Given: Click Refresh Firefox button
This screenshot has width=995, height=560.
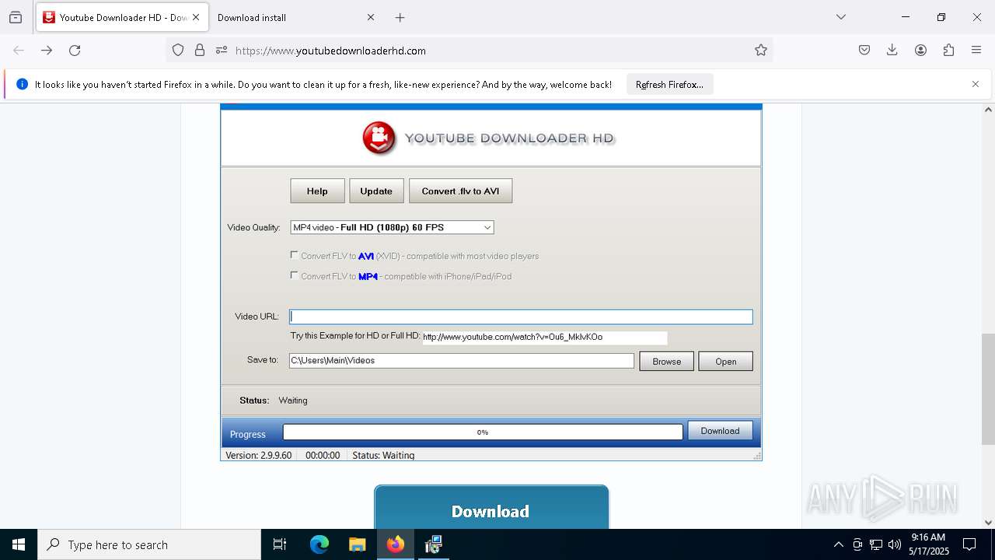Looking at the screenshot, I should [x=669, y=84].
